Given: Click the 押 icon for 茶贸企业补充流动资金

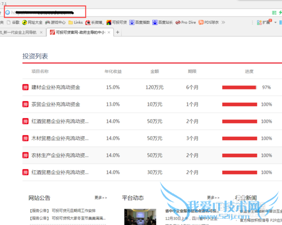Looking at the screenshot, I should tap(25, 104).
